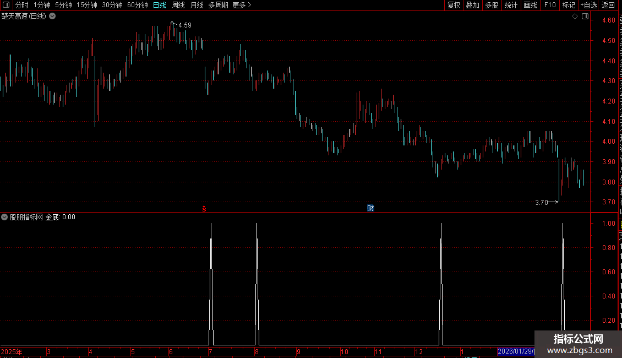Open the 财 financial marker icon

[370, 208]
